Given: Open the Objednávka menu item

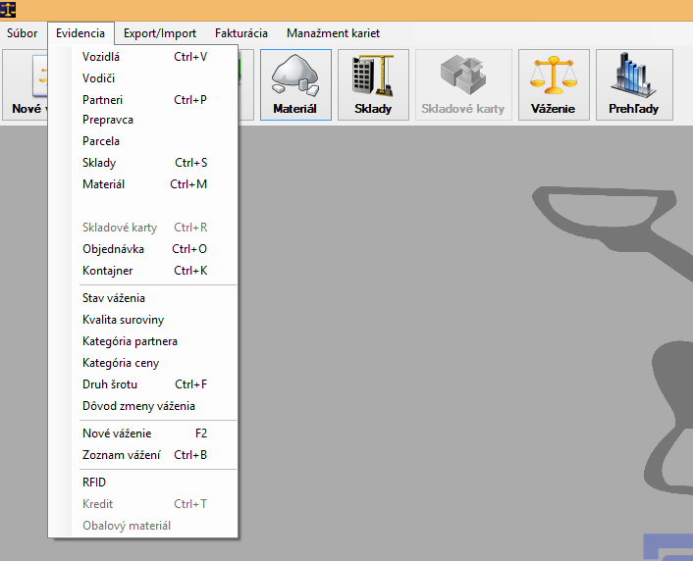Looking at the screenshot, I should pyautogui.click(x=113, y=249).
